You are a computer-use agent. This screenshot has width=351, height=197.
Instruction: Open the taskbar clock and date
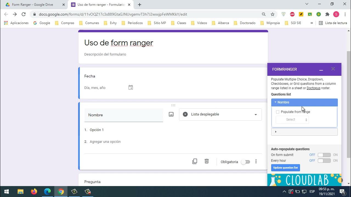327,192
